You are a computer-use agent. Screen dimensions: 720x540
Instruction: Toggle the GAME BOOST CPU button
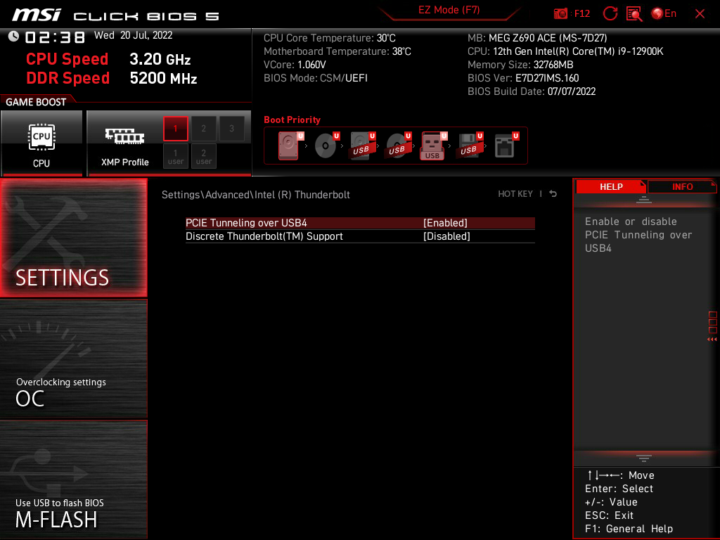click(x=41, y=143)
